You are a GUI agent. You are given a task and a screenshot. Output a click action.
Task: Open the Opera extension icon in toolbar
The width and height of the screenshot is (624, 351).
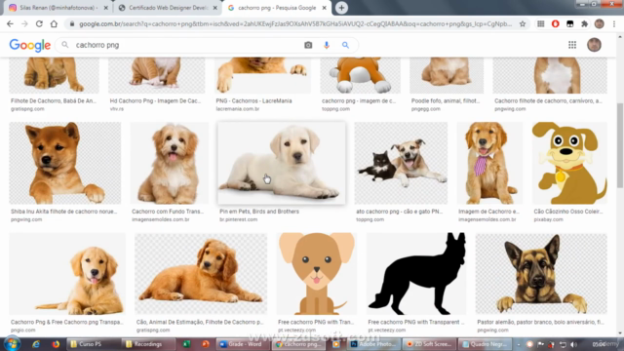point(555,23)
